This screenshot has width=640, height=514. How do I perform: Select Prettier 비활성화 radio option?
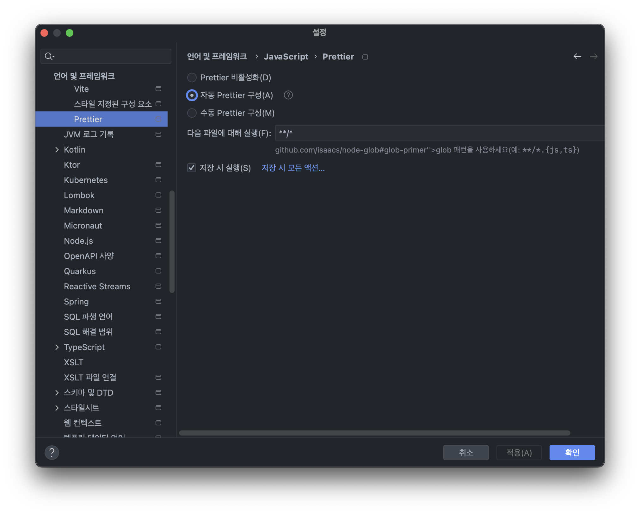pyautogui.click(x=192, y=78)
